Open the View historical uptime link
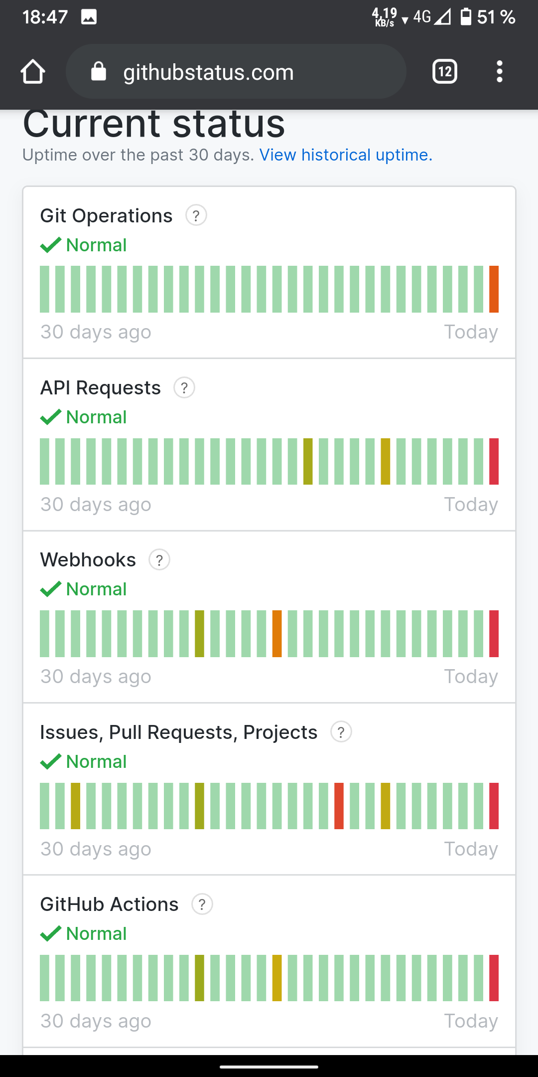Screen dimensions: 538x1077 346,155
